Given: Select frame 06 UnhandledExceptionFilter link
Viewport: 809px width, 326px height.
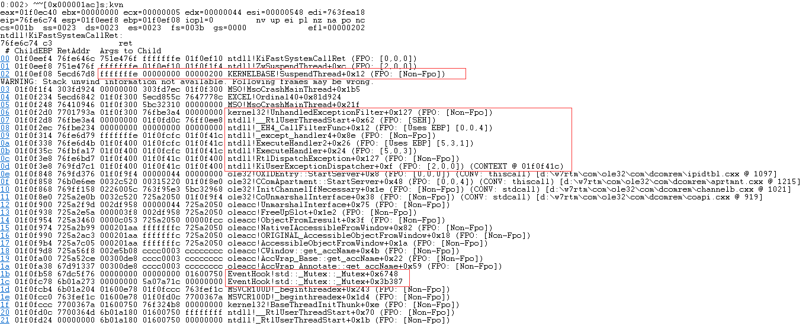Looking at the screenshot, I should click(x=5, y=112).
